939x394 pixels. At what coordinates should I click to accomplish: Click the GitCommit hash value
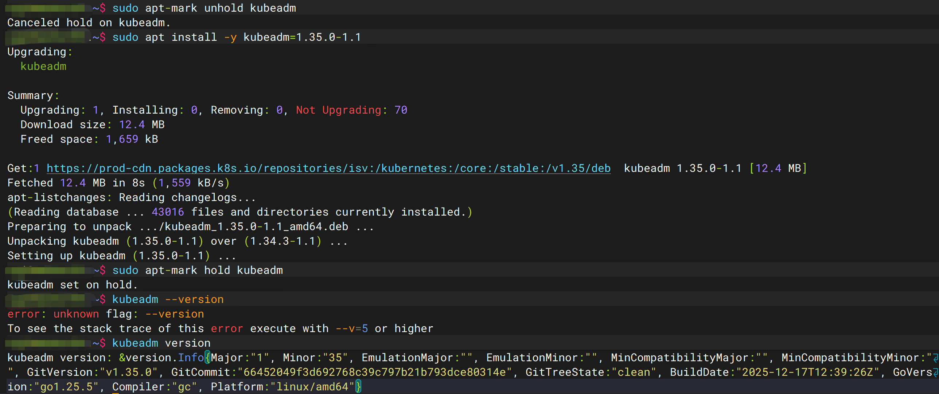(374, 372)
